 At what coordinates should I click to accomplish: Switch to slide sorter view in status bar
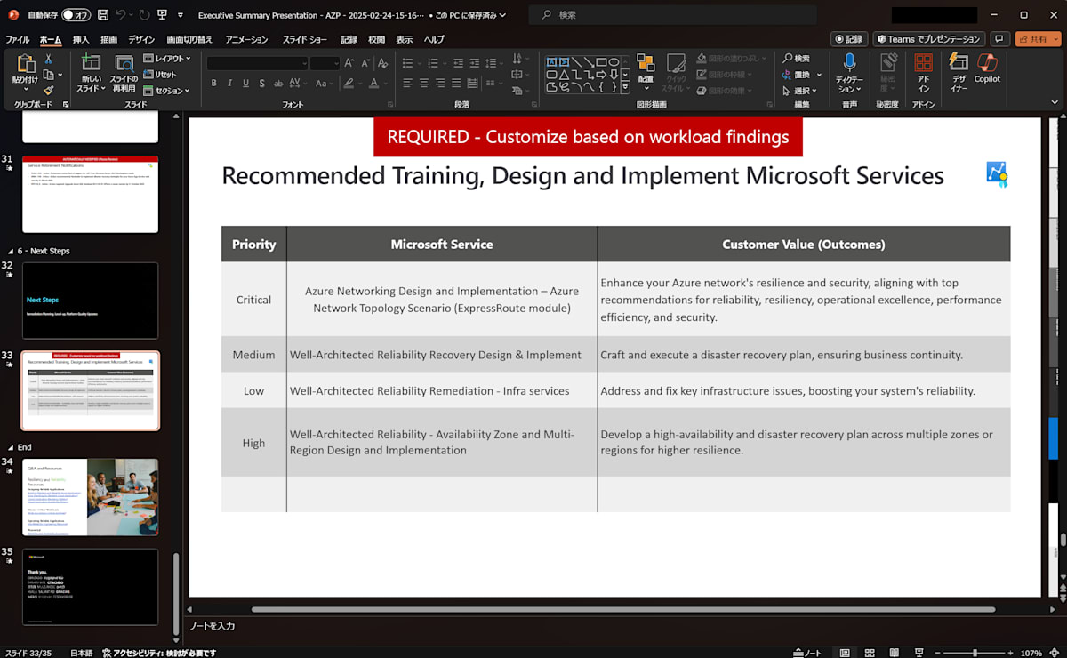(869, 652)
